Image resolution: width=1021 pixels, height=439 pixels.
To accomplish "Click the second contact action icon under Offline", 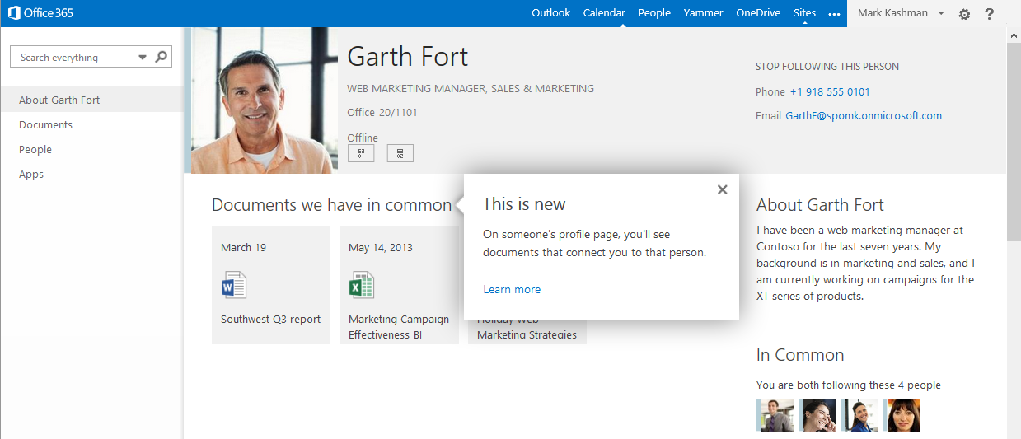I will [400, 153].
